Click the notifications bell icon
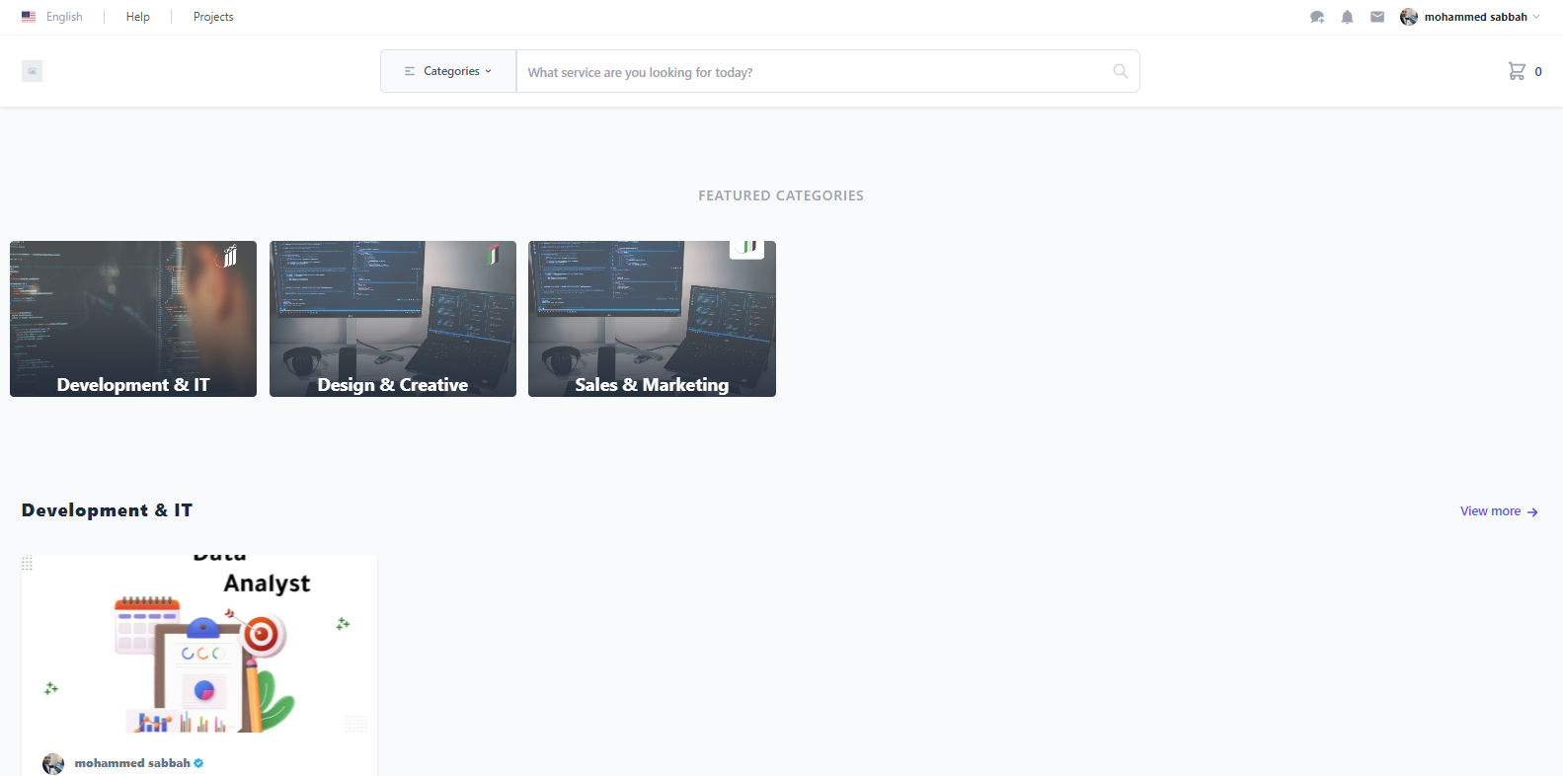Screen dimensions: 1563x776 pos(1347,17)
